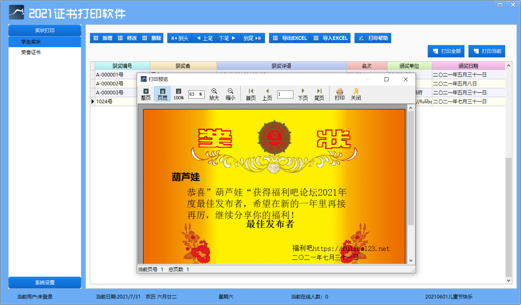Go to 上页 previous page in preview
This screenshot has height=305, width=521.
point(267,94)
